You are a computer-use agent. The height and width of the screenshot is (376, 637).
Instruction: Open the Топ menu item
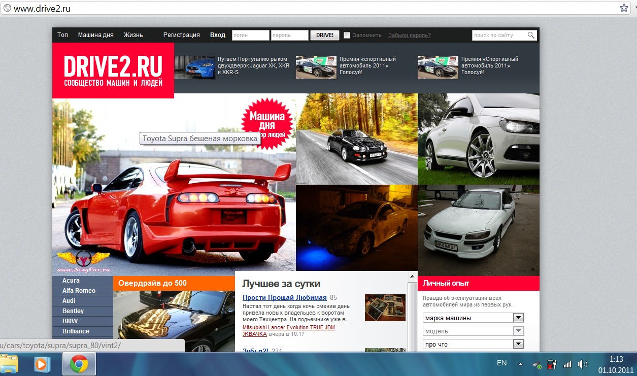pyautogui.click(x=62, y=35)
